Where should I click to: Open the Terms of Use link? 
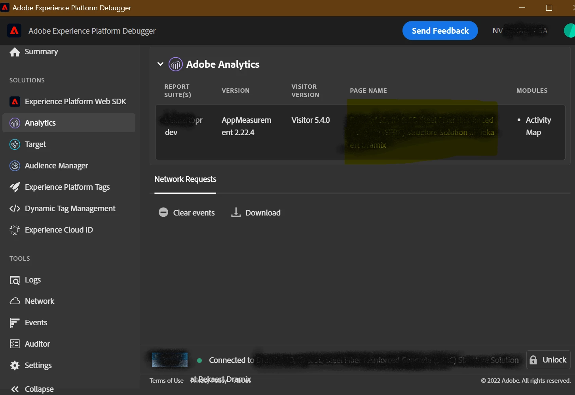coord(166,380)
